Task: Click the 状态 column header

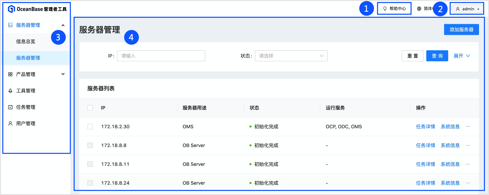Action: coord(254,108)
